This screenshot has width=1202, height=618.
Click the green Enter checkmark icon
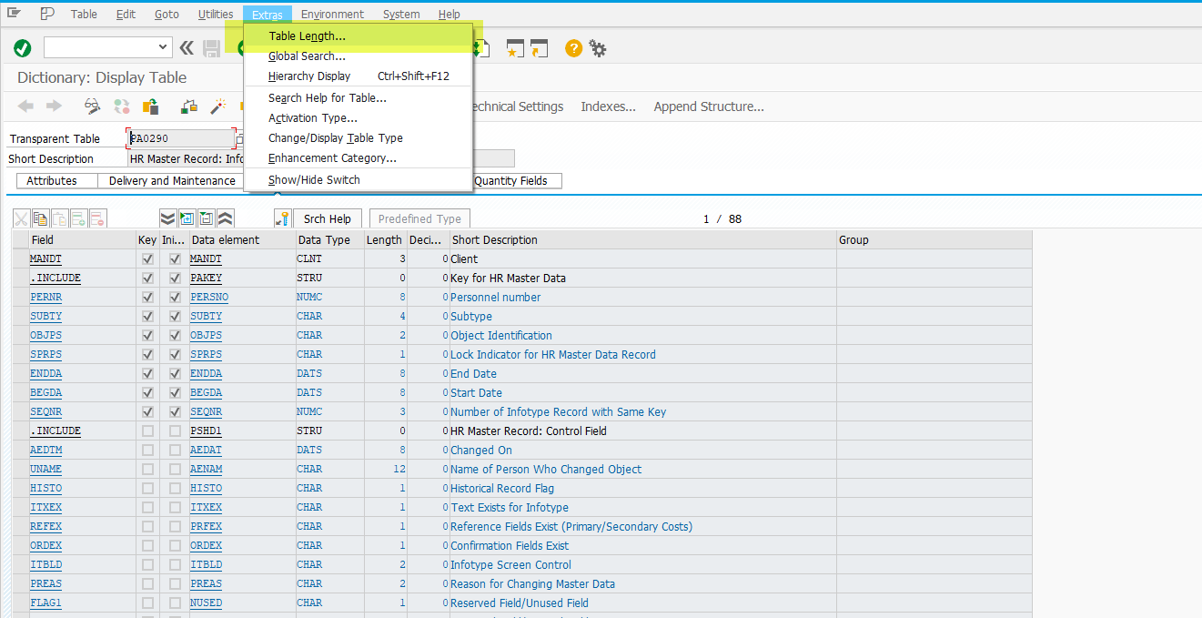click(23, 48)
